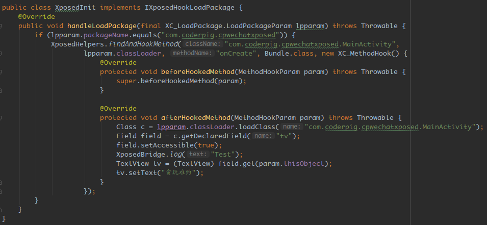Click the XposedHelpers class reference
487x225 pixels.
point(78,44)
